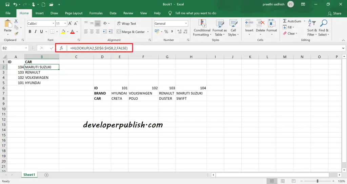Switch to the Data tab
347x184 pixels.
(113, 13)
